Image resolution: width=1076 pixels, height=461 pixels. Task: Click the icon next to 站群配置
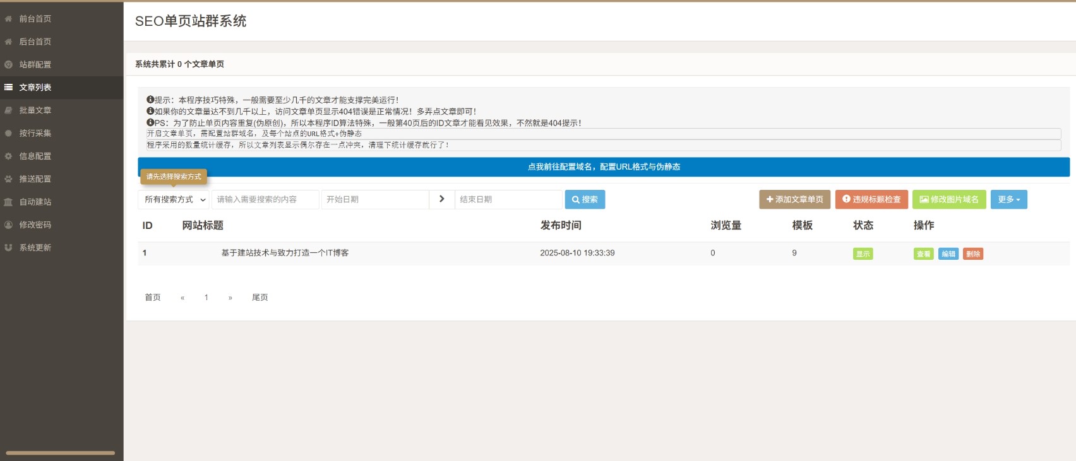[x=8, y=64]
